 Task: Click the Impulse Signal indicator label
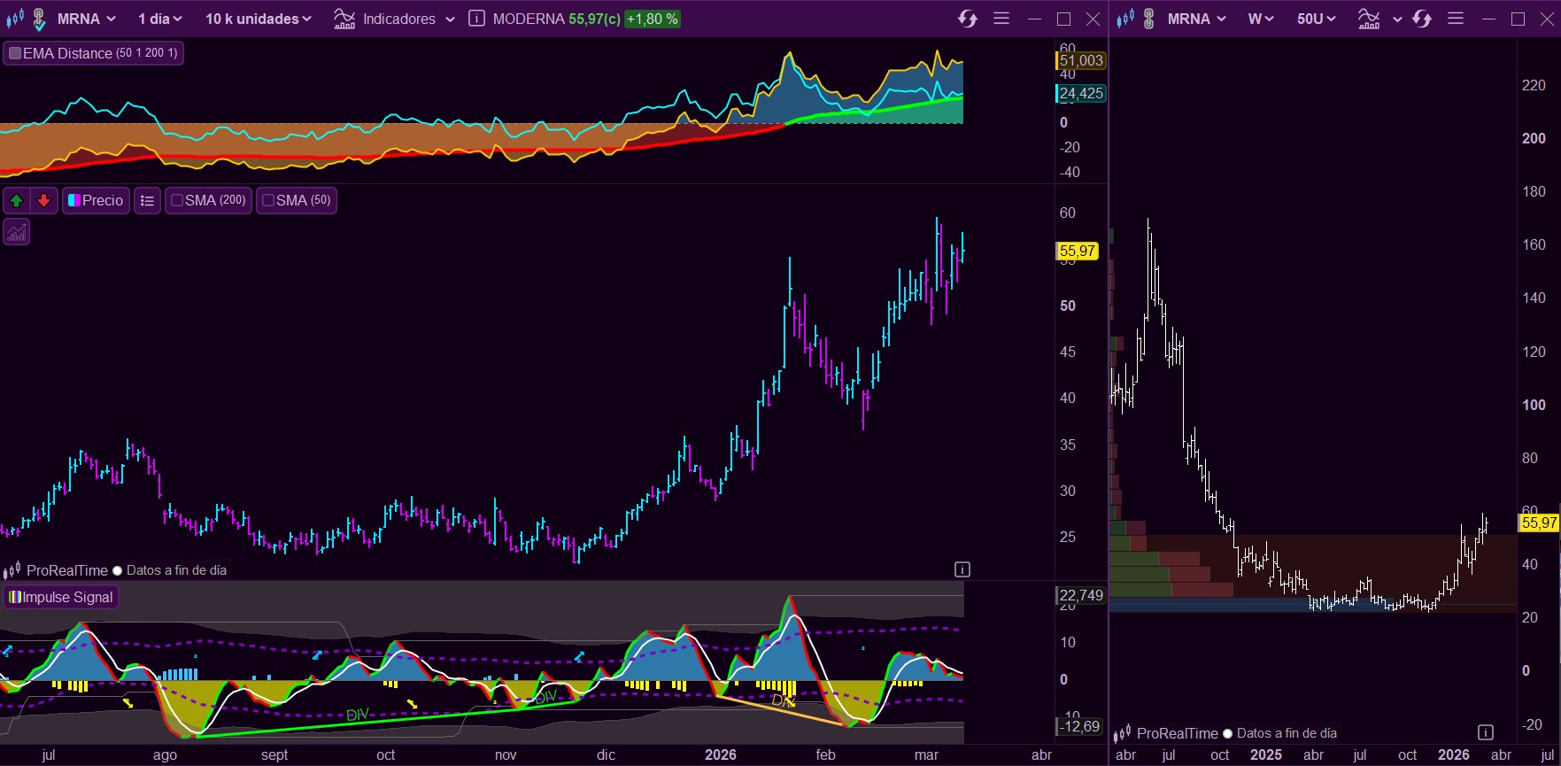(x=61, y=597)
